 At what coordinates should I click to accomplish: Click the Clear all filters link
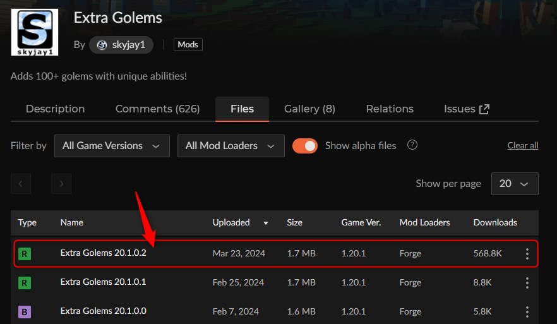point(522,146)
